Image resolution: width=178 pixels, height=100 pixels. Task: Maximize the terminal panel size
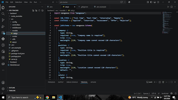[171, 82]
